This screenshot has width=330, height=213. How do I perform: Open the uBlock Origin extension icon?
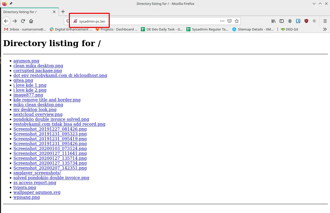[x=306, y=21]
